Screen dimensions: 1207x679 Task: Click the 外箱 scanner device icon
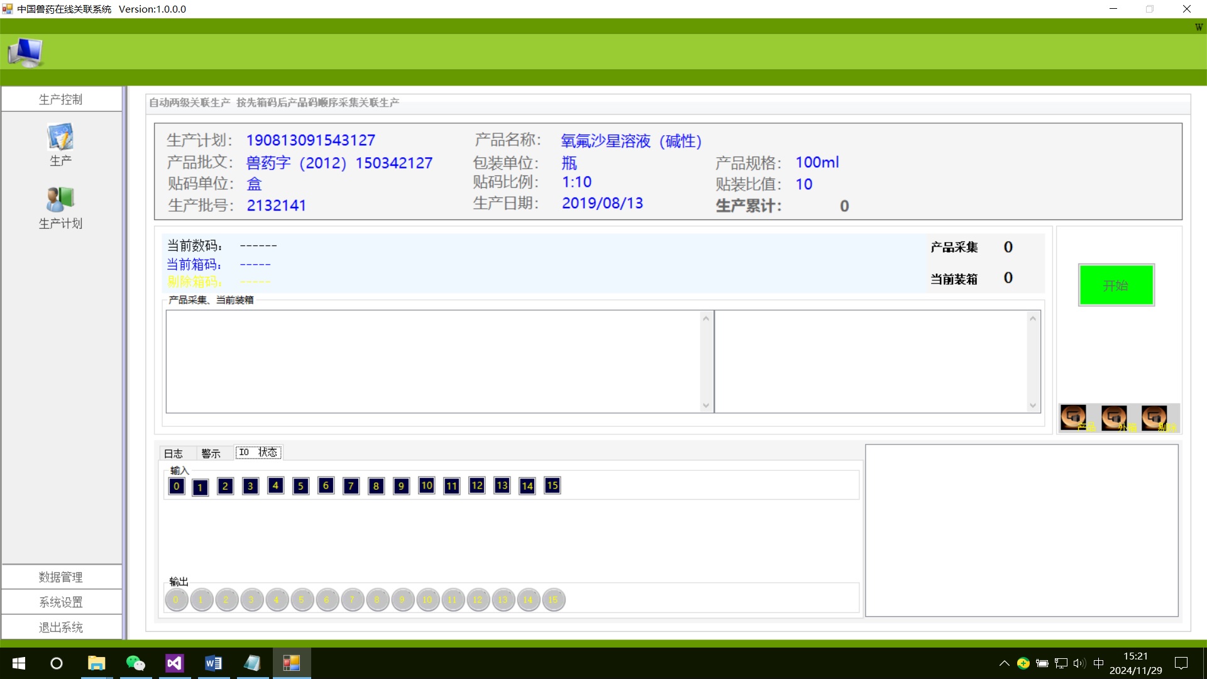click(1115, 416)
